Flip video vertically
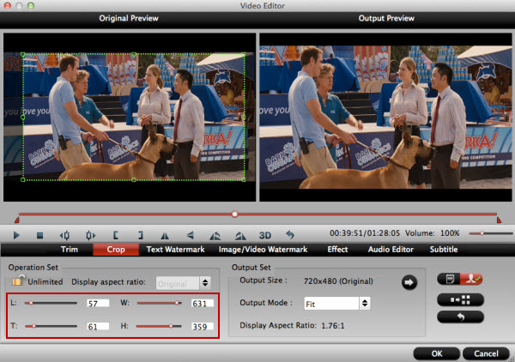This screenshot has height=362, width=515. pyautogui.click(x=191, y=235)
